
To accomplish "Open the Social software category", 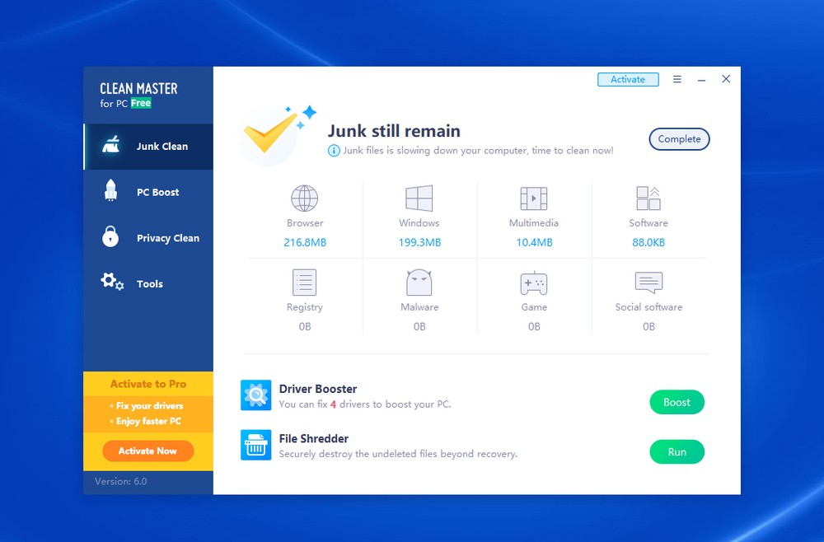I will 648,283.
